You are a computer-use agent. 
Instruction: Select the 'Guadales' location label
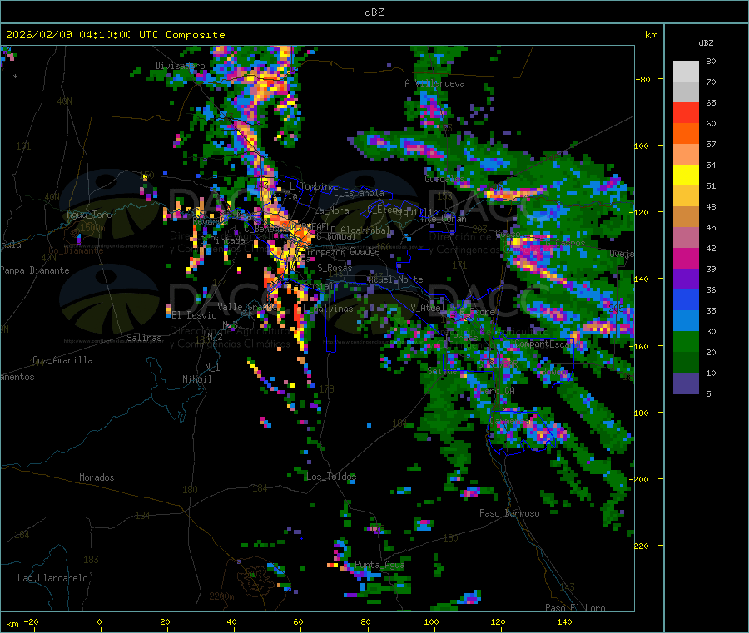[444, 179]
